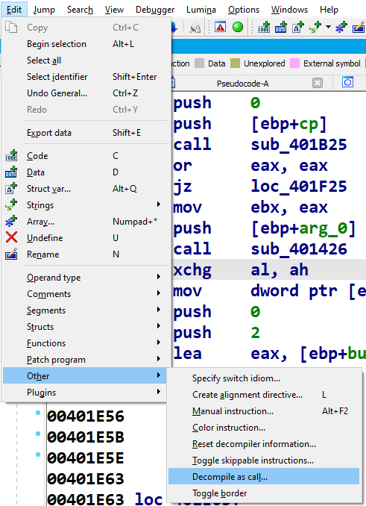Click the Array asterisk icon in menu
This screenshot has width=366, height=506.
(11, 222)
